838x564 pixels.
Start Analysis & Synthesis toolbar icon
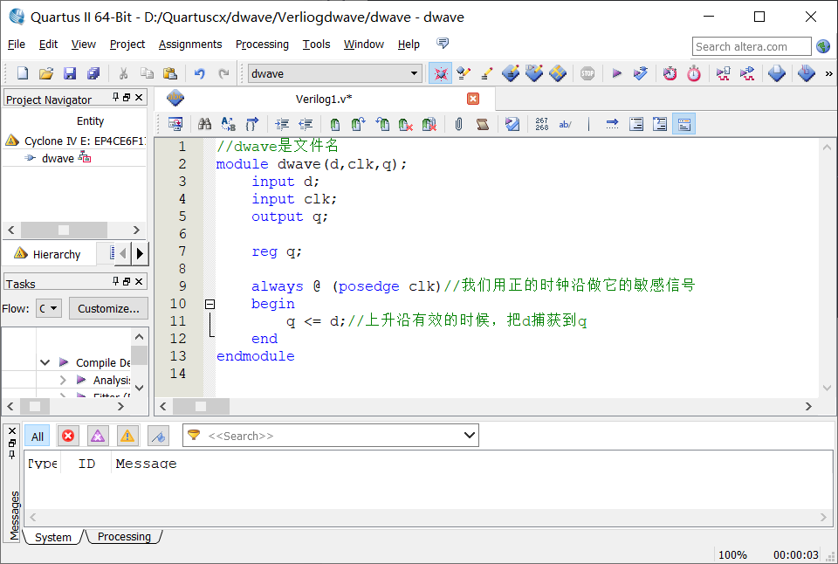[640, 73]
